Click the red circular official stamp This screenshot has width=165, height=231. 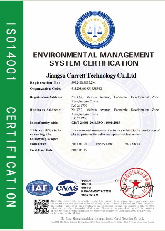click(x=136, y=183)
